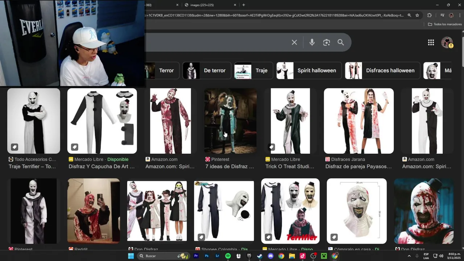Viewport: 464px width, 261px height.
Task: Select the 'Terror' filter chip
Action: point(162,70)
